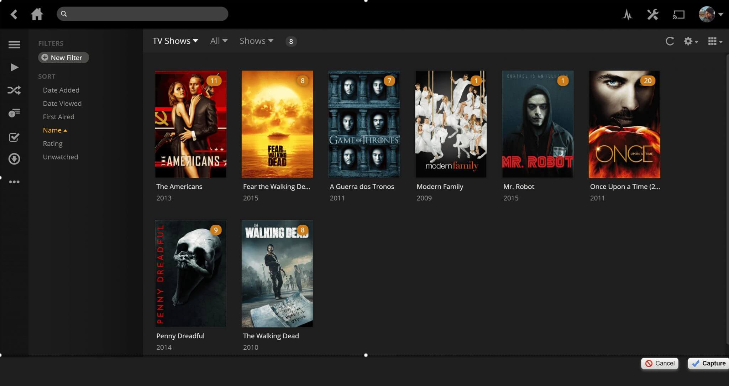Sort by Date Added
Screen dimensions: 729x386
[61, 90]
